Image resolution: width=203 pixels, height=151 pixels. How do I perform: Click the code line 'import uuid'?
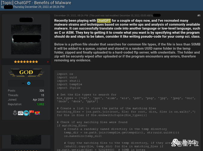67,77
